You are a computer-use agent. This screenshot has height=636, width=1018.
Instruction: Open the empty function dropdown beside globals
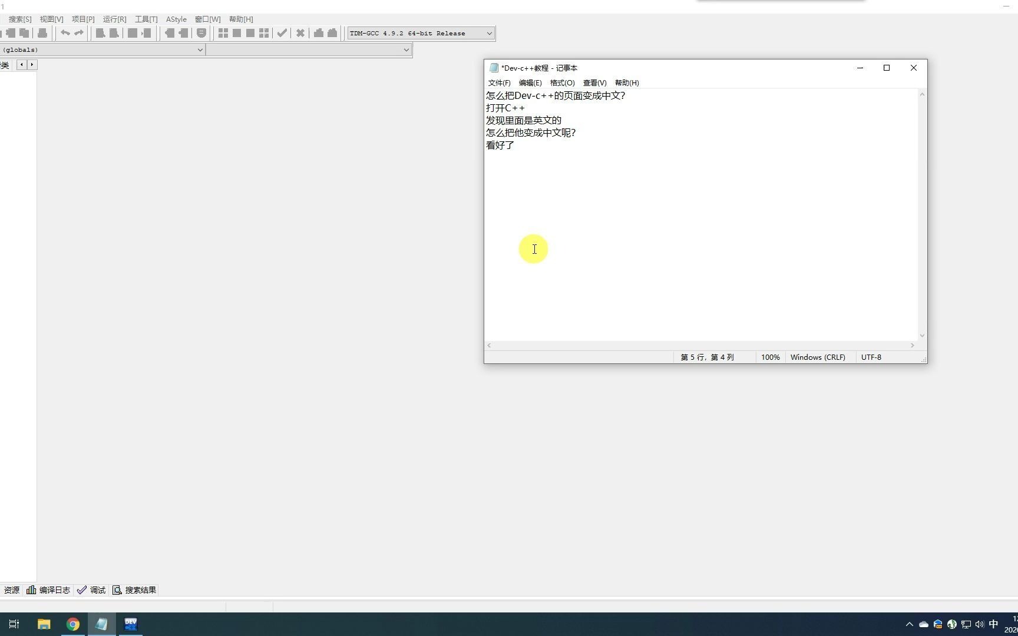[309, 50]
